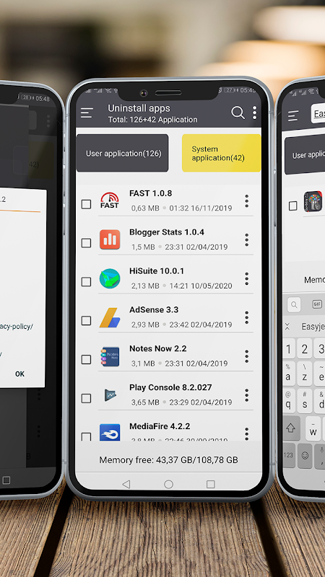Tap the Android back navigation button

point(126,484)
